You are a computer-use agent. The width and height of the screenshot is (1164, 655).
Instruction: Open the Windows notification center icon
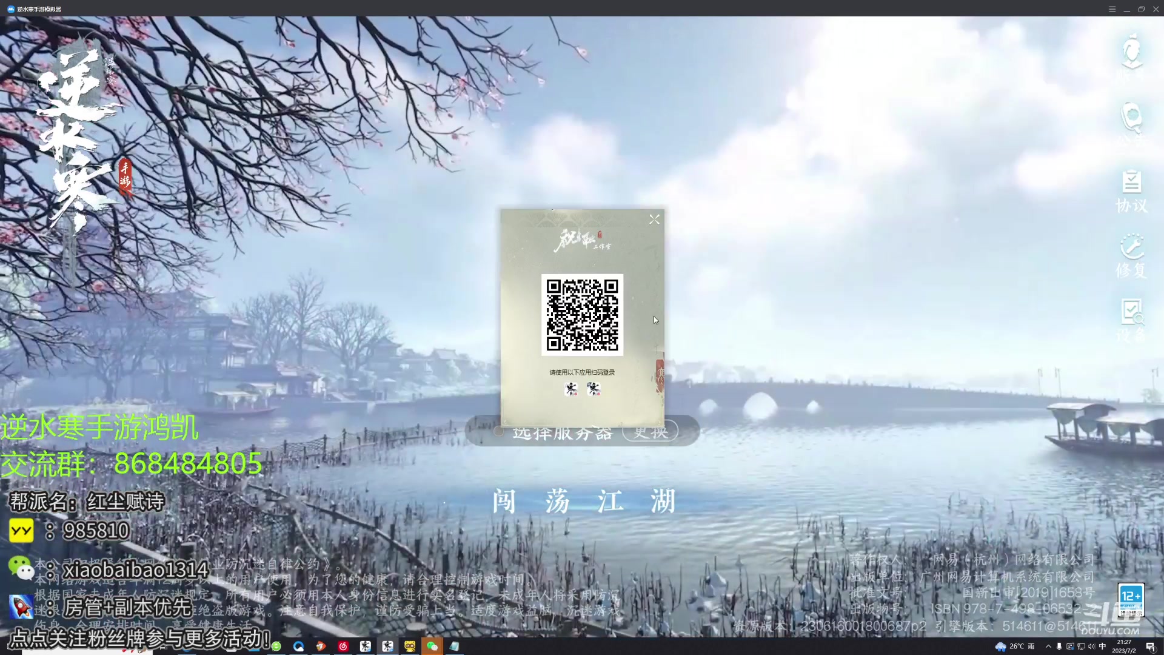[x=1151, y=647]
